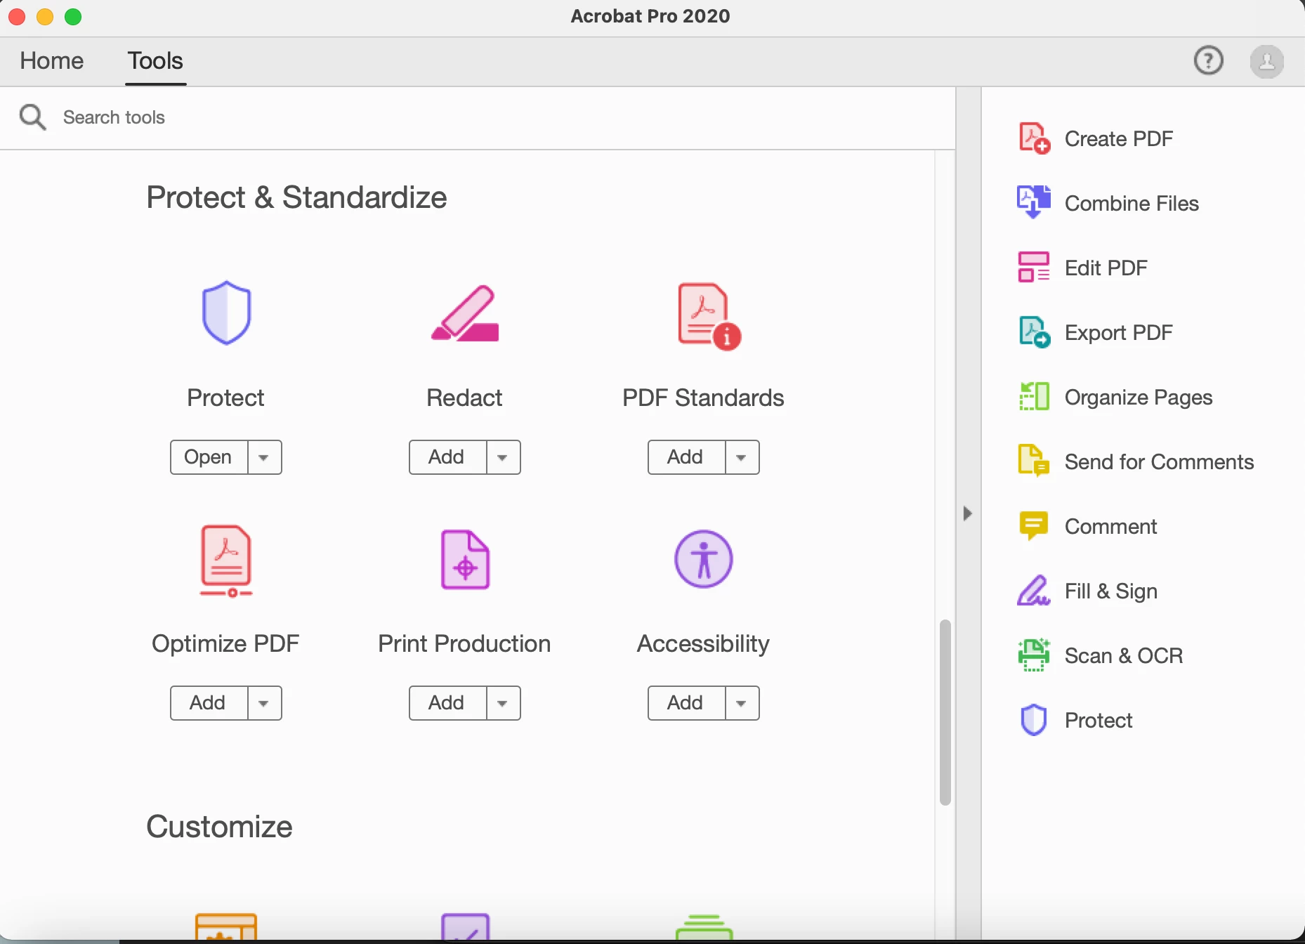Click Export PDF label in right pane
1305x944 pixels.
point(1119,333)
